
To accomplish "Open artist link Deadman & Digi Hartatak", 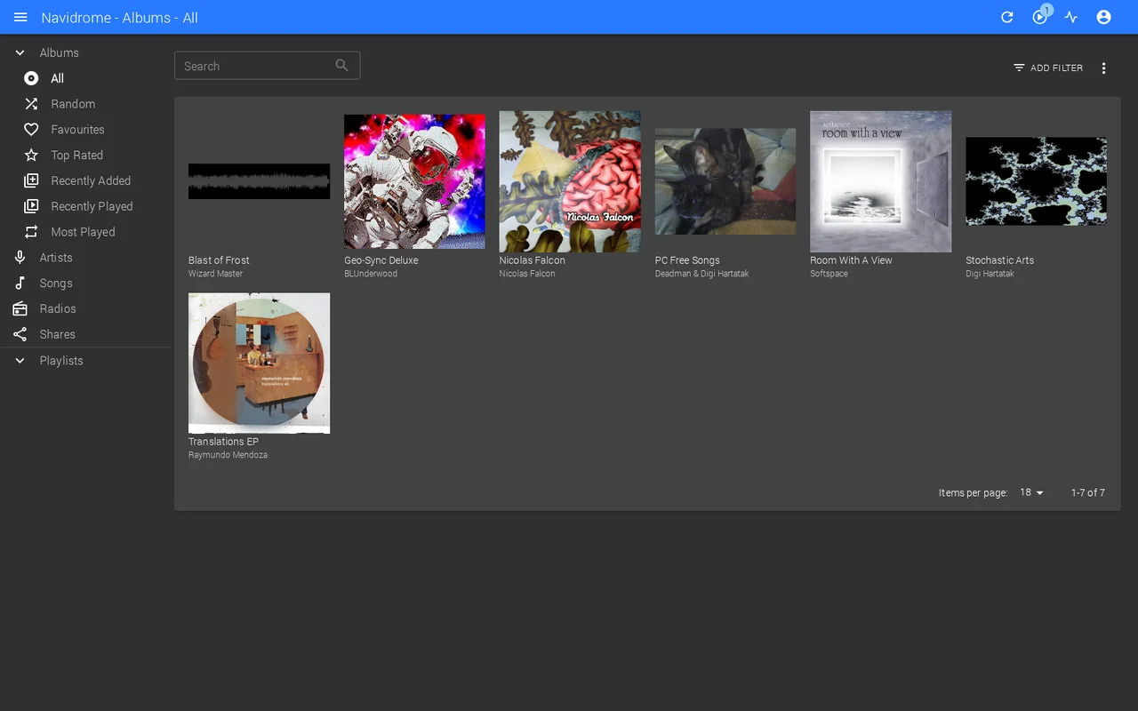I will [701, 274].
